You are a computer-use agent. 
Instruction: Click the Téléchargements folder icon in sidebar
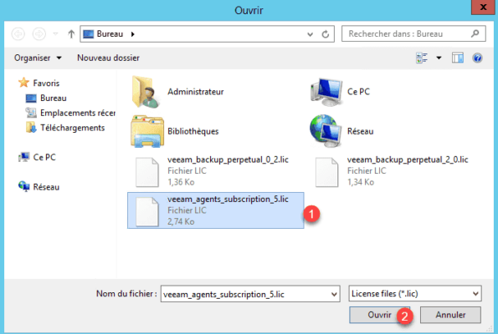pyautogui.click(x=31, y=128)
